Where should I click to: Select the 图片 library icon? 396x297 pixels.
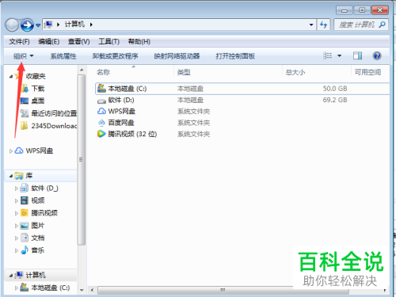(x=25, y=226)
